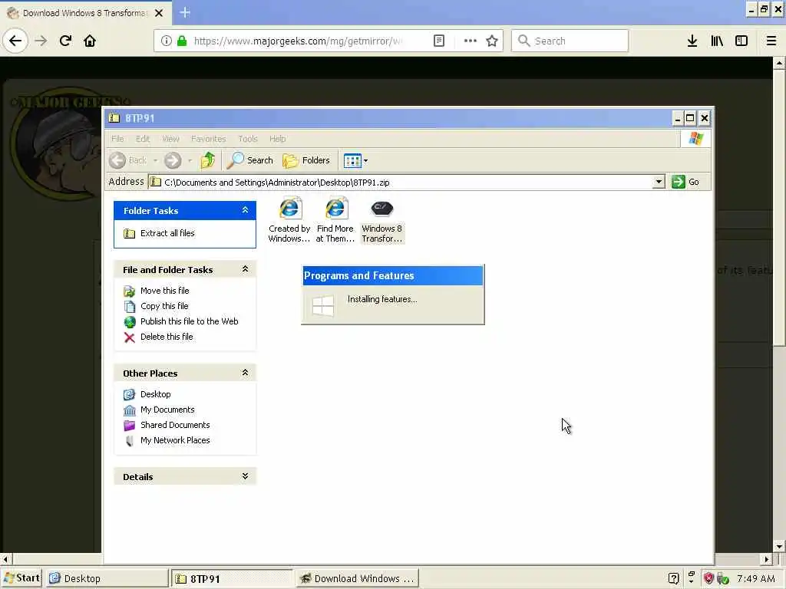Select Windows 8 Transfor file icon

[382, 220]
